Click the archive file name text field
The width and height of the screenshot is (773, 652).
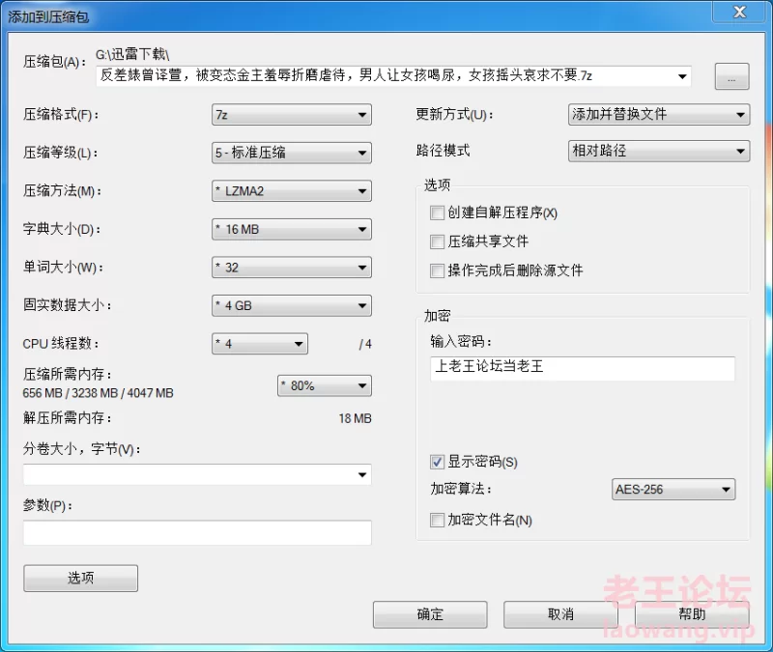click(393, 76)
